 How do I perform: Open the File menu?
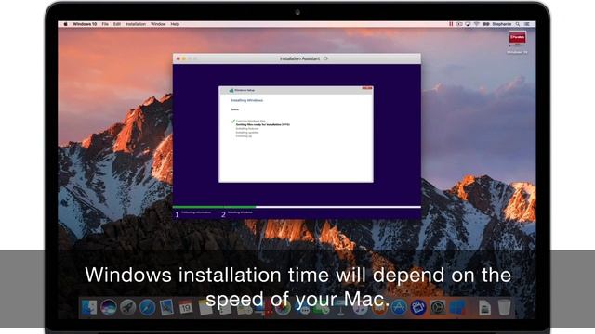(x=105, y=24)
